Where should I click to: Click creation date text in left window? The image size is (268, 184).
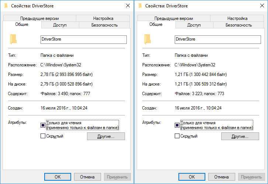(64, 108)
